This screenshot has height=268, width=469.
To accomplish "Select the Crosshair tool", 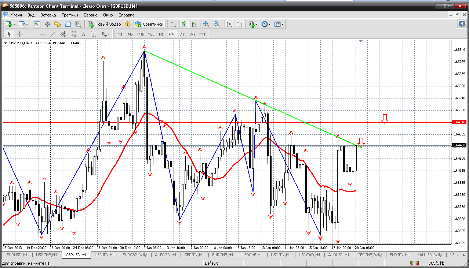I will pos(19,34).
